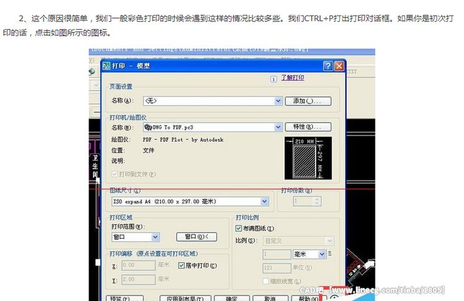Click the 打印份数 copies field
Screen dimensions: 464x301
coord(303,201)
